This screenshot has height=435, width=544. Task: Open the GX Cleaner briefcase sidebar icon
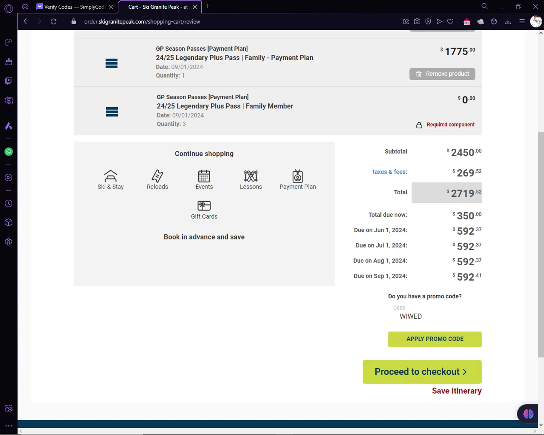(9, 62)
